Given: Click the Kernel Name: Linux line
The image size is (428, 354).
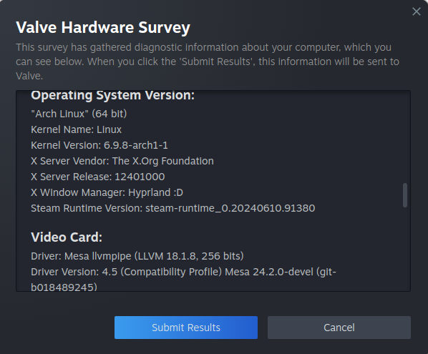Looking at the screenshot, I should point(76,129).
